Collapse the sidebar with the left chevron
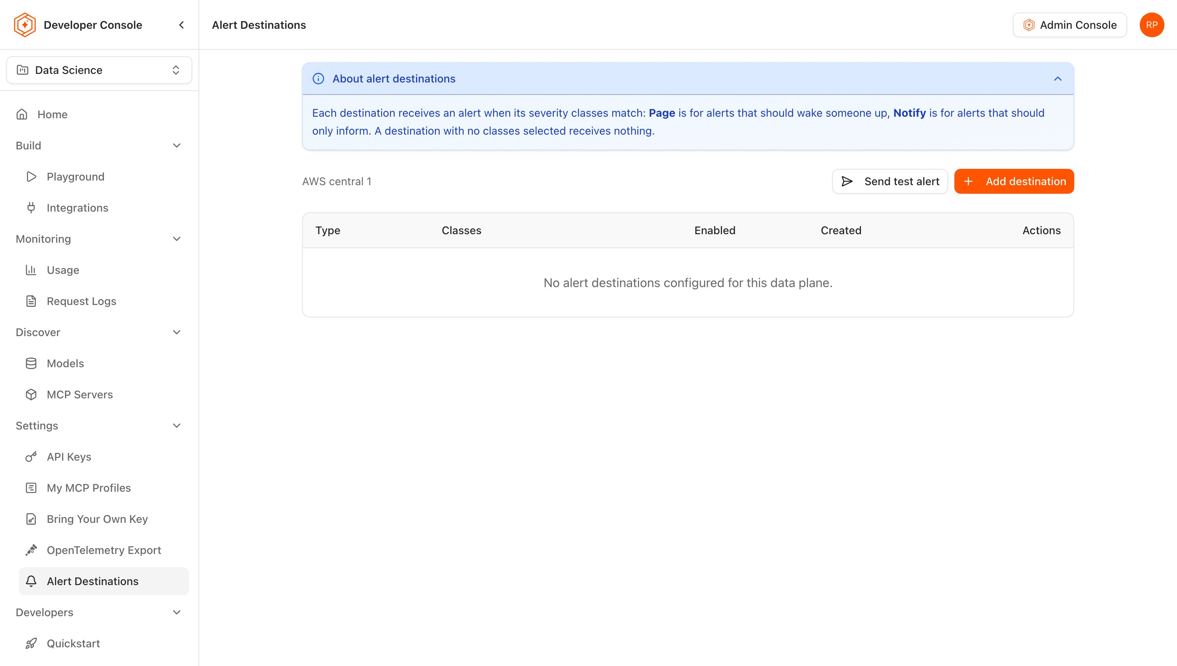 (182, 25)
